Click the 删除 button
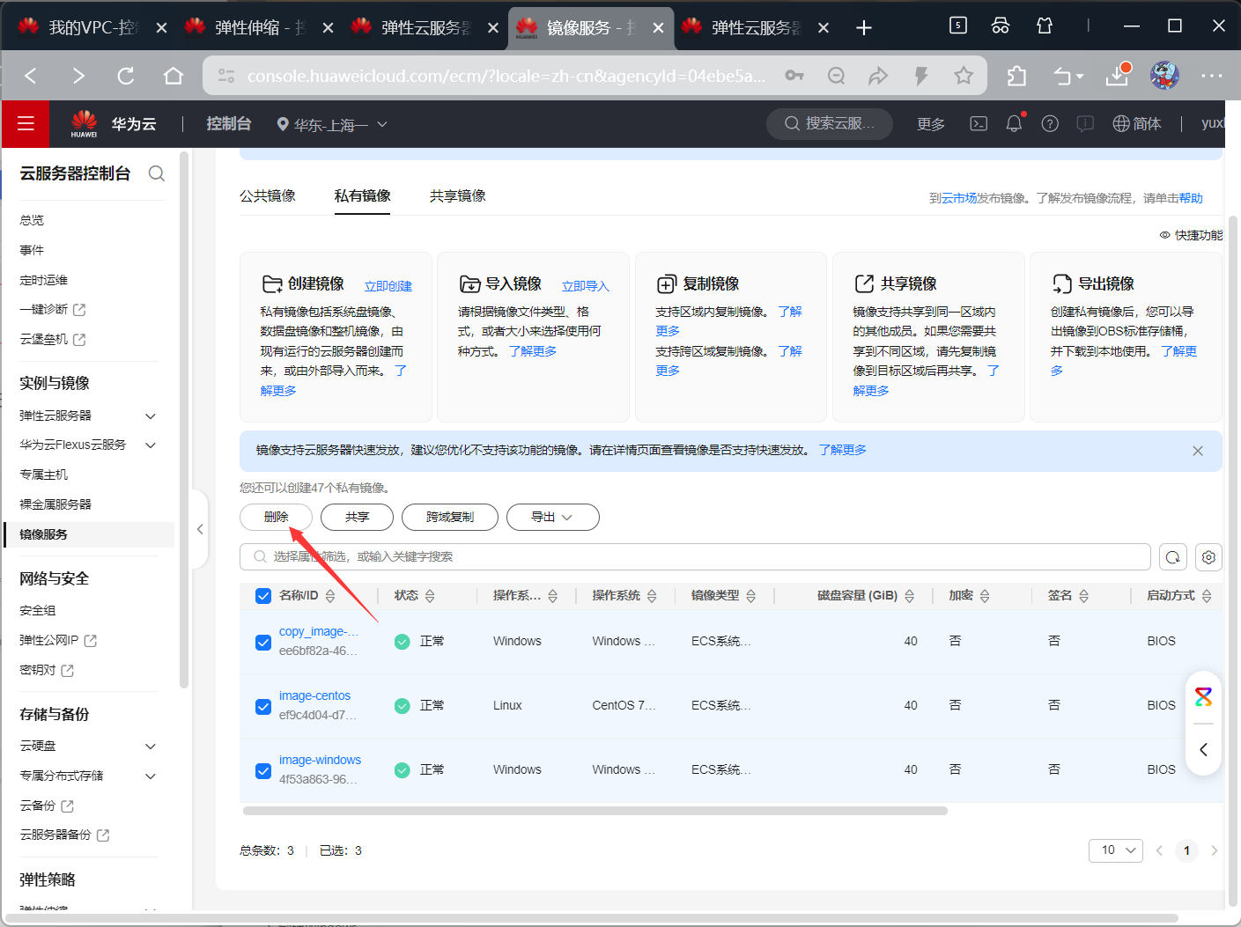 pyautogui.click(x=277, y=517)
